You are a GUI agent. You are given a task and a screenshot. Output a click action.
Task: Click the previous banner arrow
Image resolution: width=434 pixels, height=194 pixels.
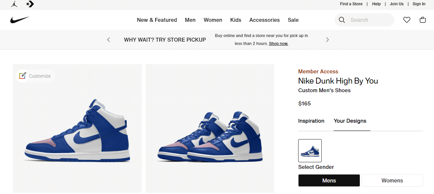coord(108,39)
